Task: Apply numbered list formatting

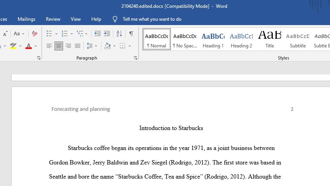Action: 65,33
